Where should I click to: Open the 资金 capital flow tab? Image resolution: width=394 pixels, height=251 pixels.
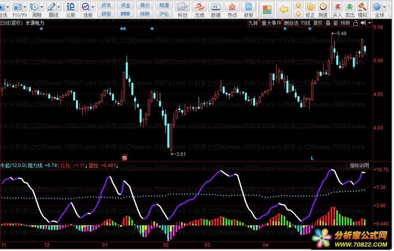[x=125, y=5]
